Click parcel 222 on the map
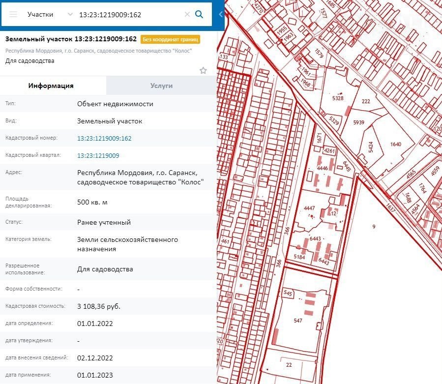 (366, 101)
